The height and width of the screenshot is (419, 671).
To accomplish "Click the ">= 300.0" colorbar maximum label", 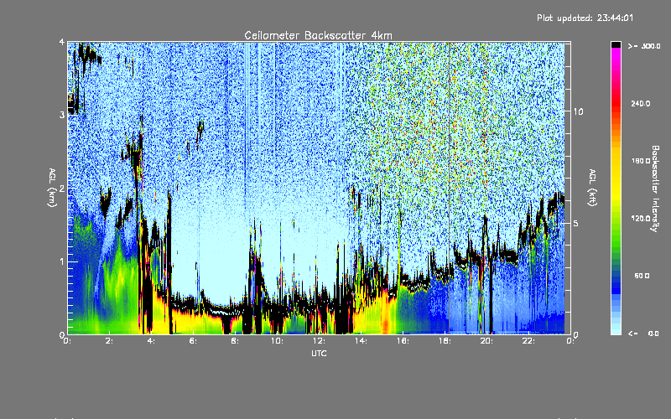I will click(x=644, y=46).
